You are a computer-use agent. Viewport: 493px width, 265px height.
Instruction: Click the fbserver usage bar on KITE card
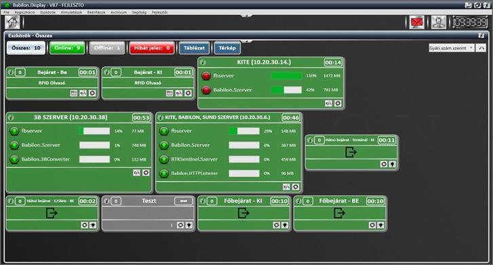tap(286, 76)
